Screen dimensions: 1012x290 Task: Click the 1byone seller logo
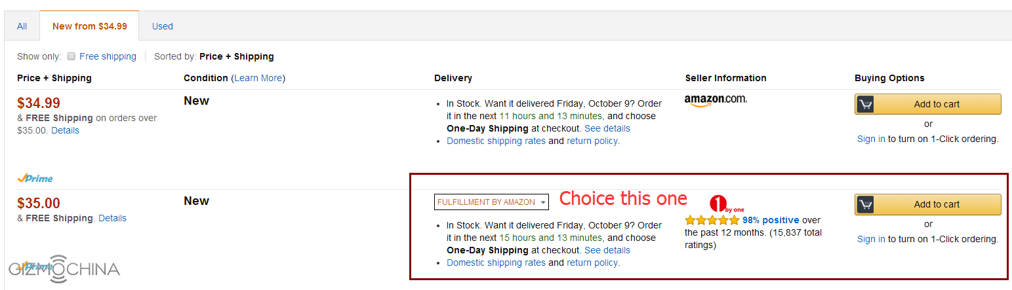[726, 204]
